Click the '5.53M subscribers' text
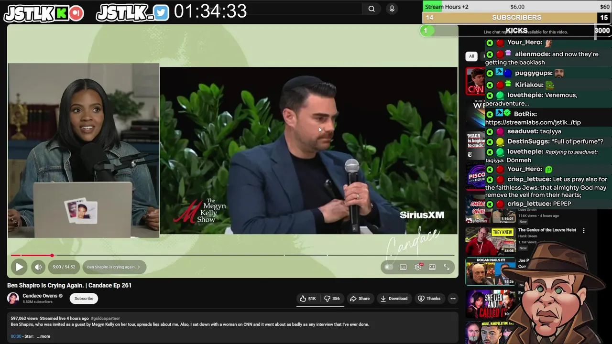Screen dimensions: 612x344 tap(37, 302)
